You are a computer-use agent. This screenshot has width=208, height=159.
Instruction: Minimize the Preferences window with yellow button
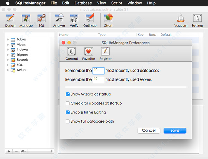(x=69, y=43)
